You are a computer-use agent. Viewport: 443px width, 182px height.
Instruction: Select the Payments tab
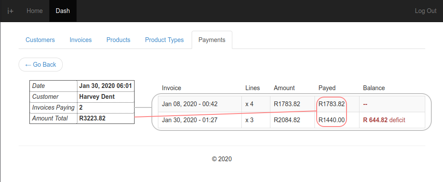coord(212,40)
